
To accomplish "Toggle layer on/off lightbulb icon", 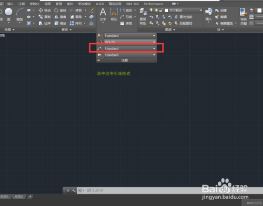I will pyautogui.click(x=151, y=11).
